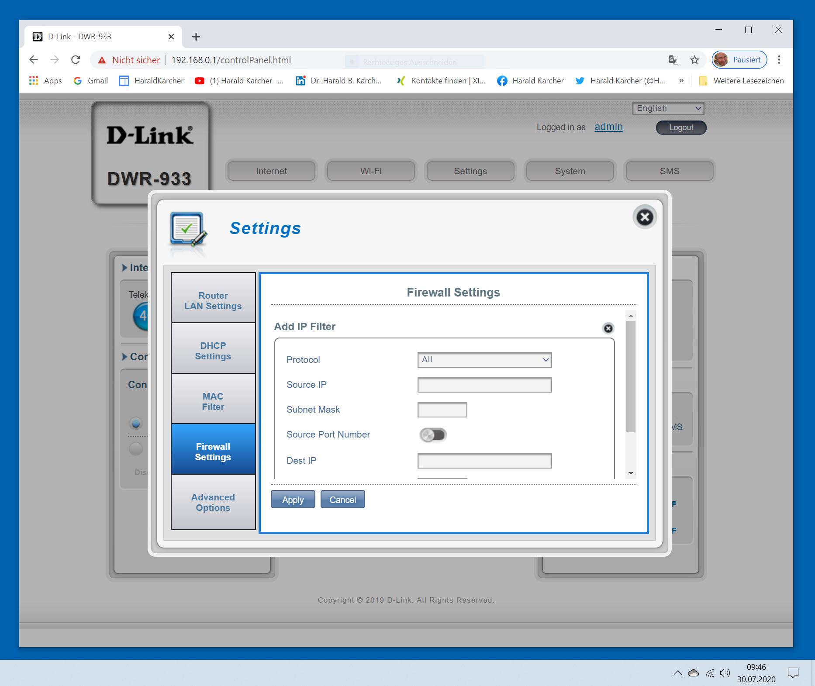Screen dimensions: 815x686
Task: Click the 'Nicht sicher' warning triangle icon
Action: (102, 60)
